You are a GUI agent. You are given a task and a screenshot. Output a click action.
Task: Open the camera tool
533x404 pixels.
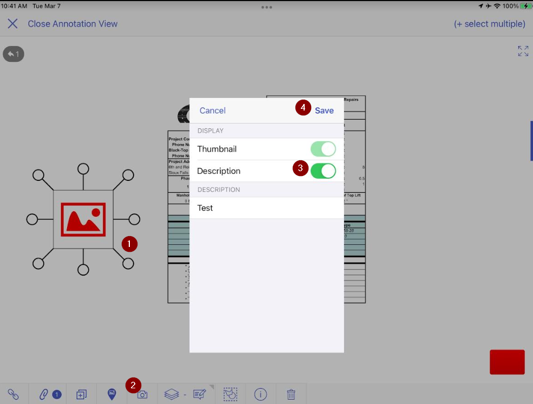(x=142, y=394)
